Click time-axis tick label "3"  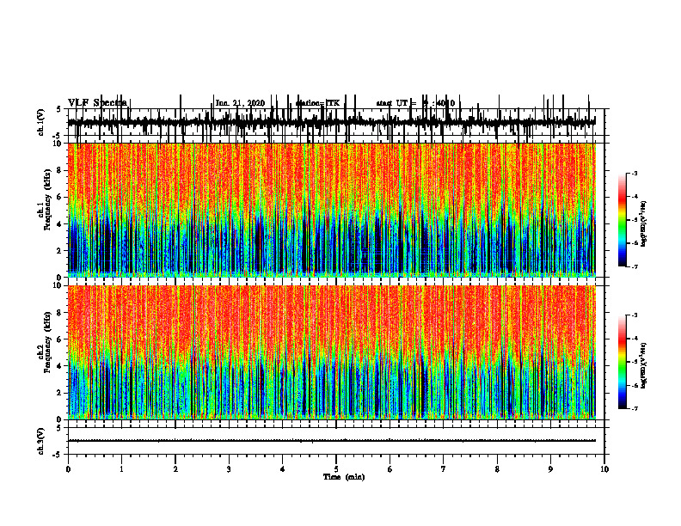[229, 469]
